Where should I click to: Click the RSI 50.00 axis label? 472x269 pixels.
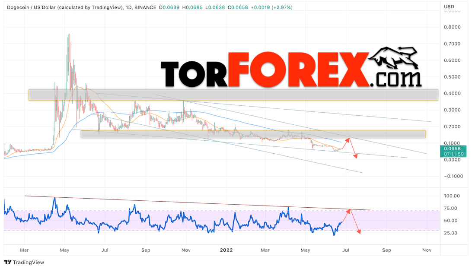451,221
